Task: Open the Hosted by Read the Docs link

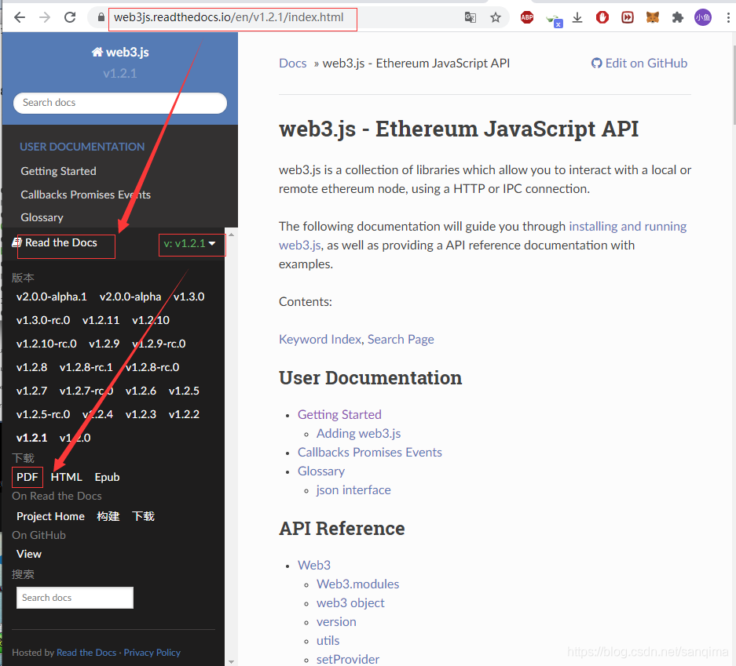Action: click(x=86, y=653)
